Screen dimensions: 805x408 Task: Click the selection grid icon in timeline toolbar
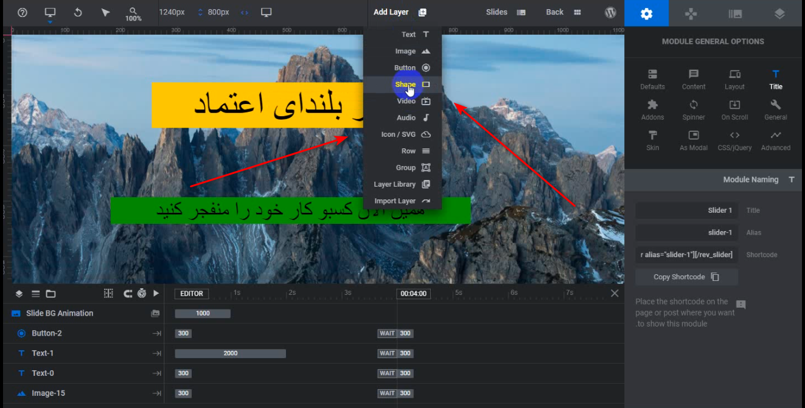coord(108,293)
